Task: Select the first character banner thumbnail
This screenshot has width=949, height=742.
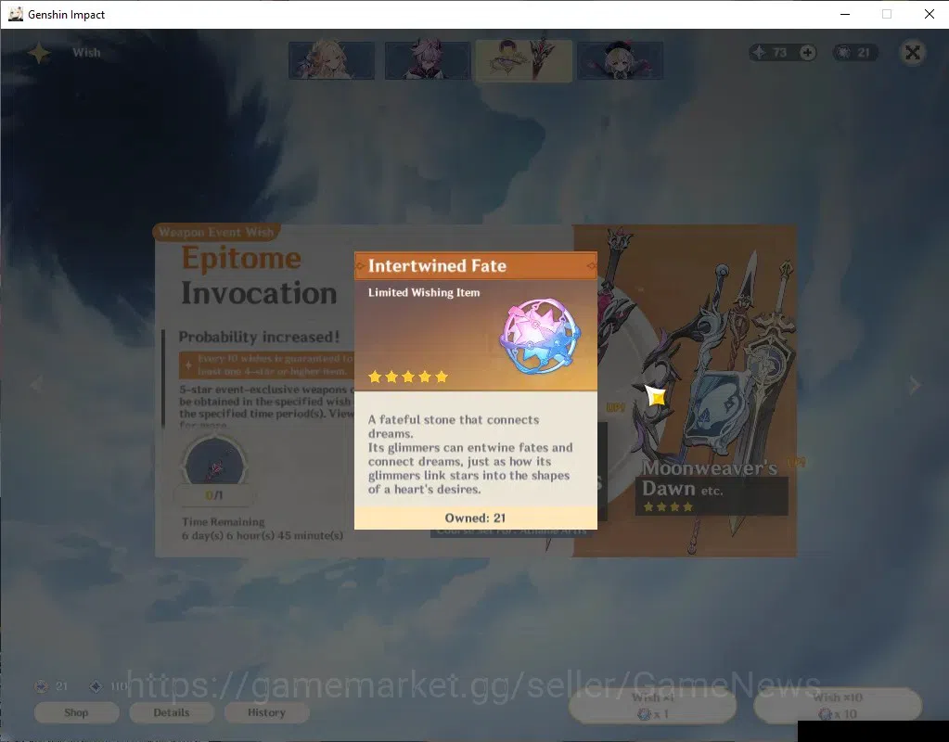Action: (x=332, y=60)
